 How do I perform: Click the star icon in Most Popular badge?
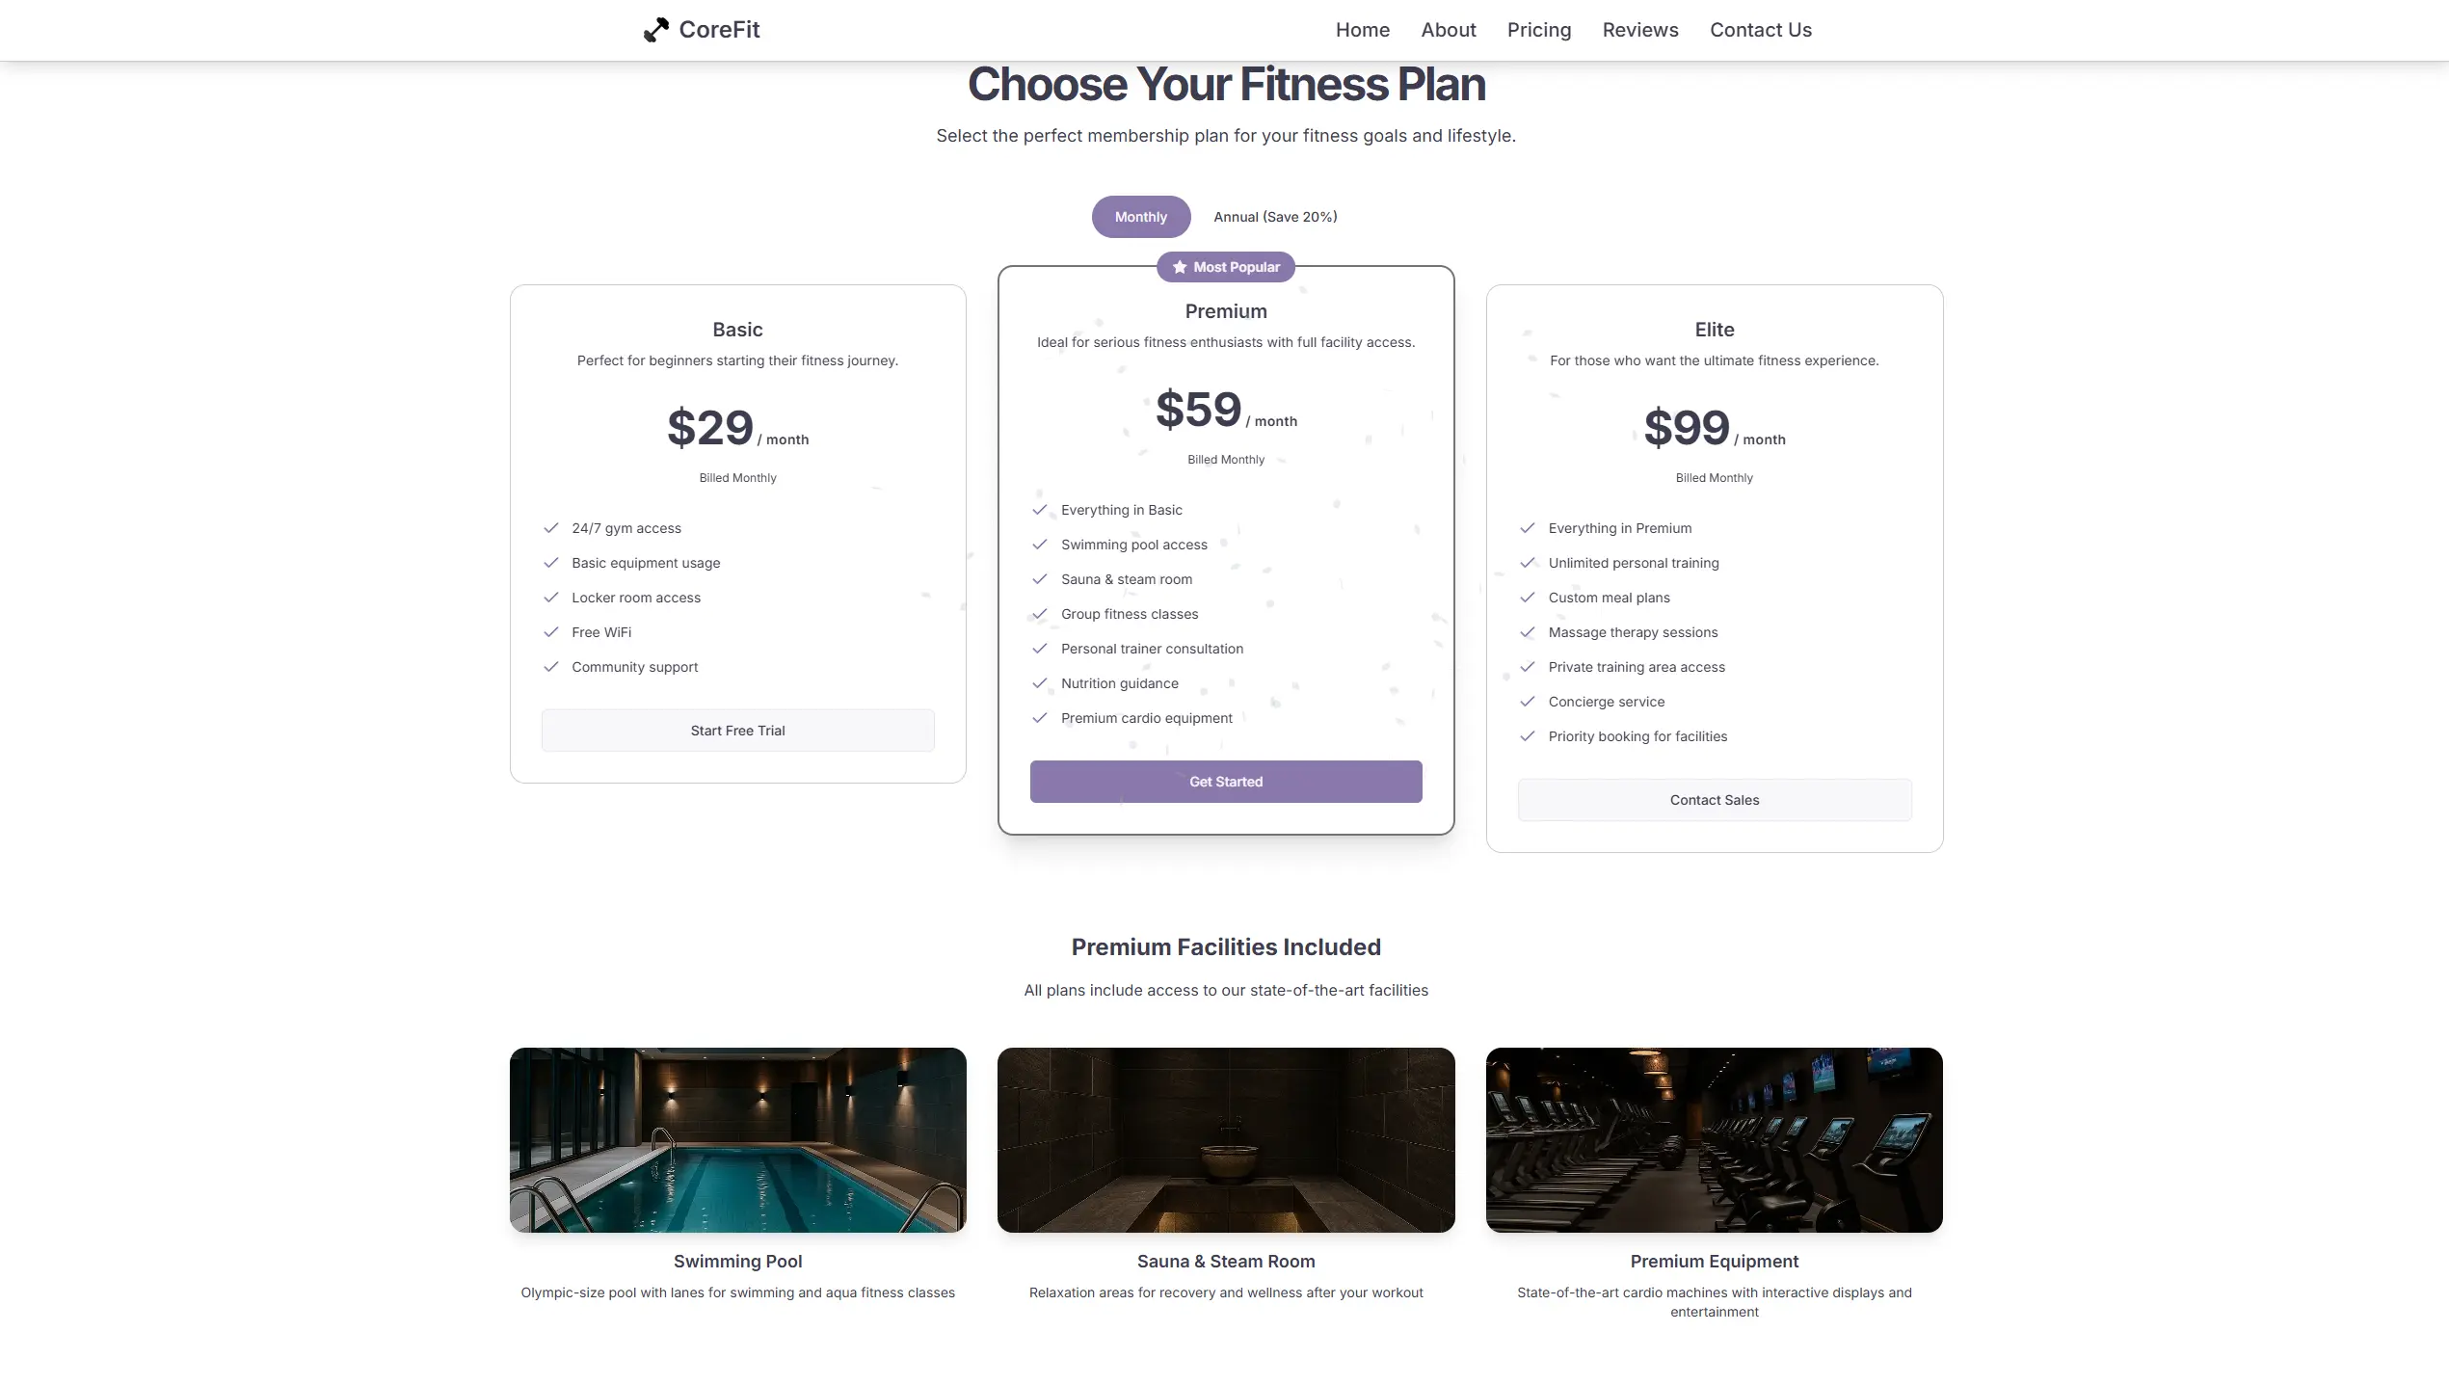click(1180, 267)
